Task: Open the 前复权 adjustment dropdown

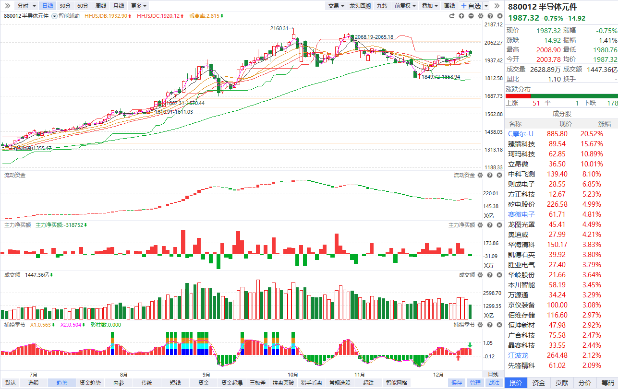Action: 405,6
